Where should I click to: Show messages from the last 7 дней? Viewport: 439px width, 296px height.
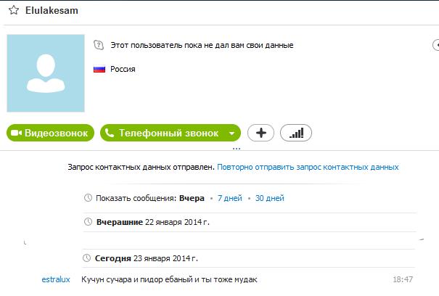tap(230, 198)
